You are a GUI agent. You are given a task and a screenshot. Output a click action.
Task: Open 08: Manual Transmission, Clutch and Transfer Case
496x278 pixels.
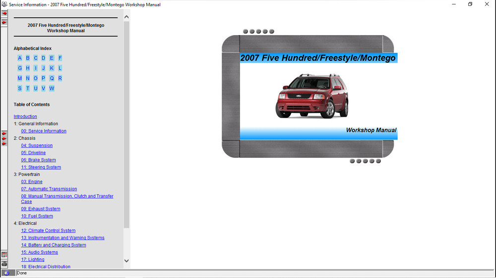67,199
